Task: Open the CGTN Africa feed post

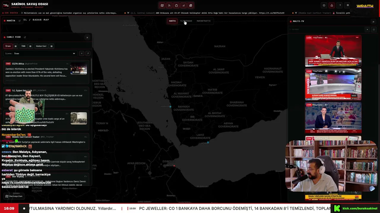Action: click(46, 72)
